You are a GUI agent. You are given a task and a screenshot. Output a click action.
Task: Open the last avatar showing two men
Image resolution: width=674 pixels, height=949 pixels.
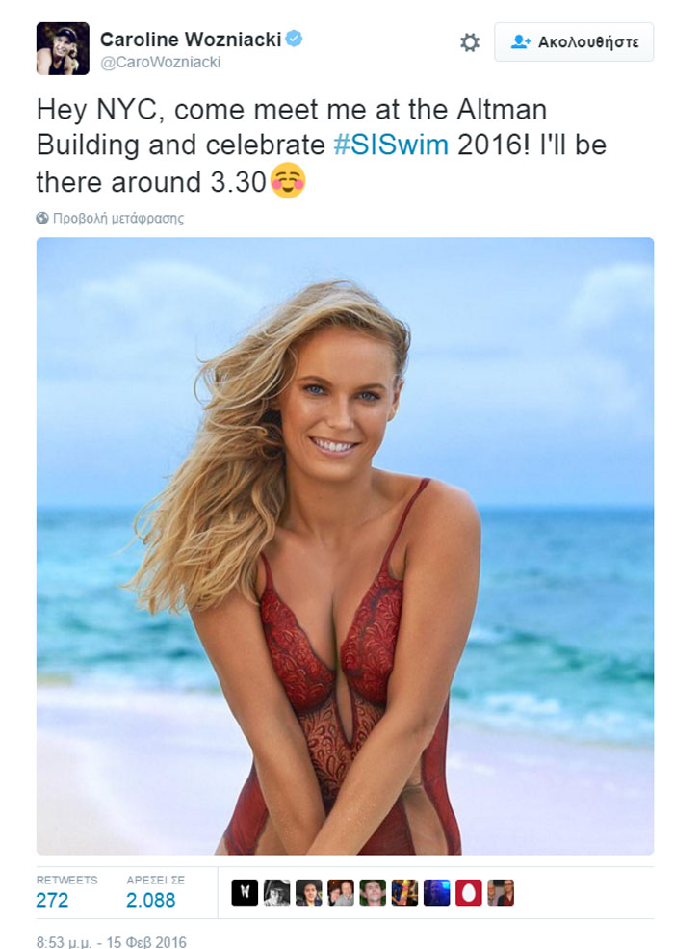click(x=501, y=893)
